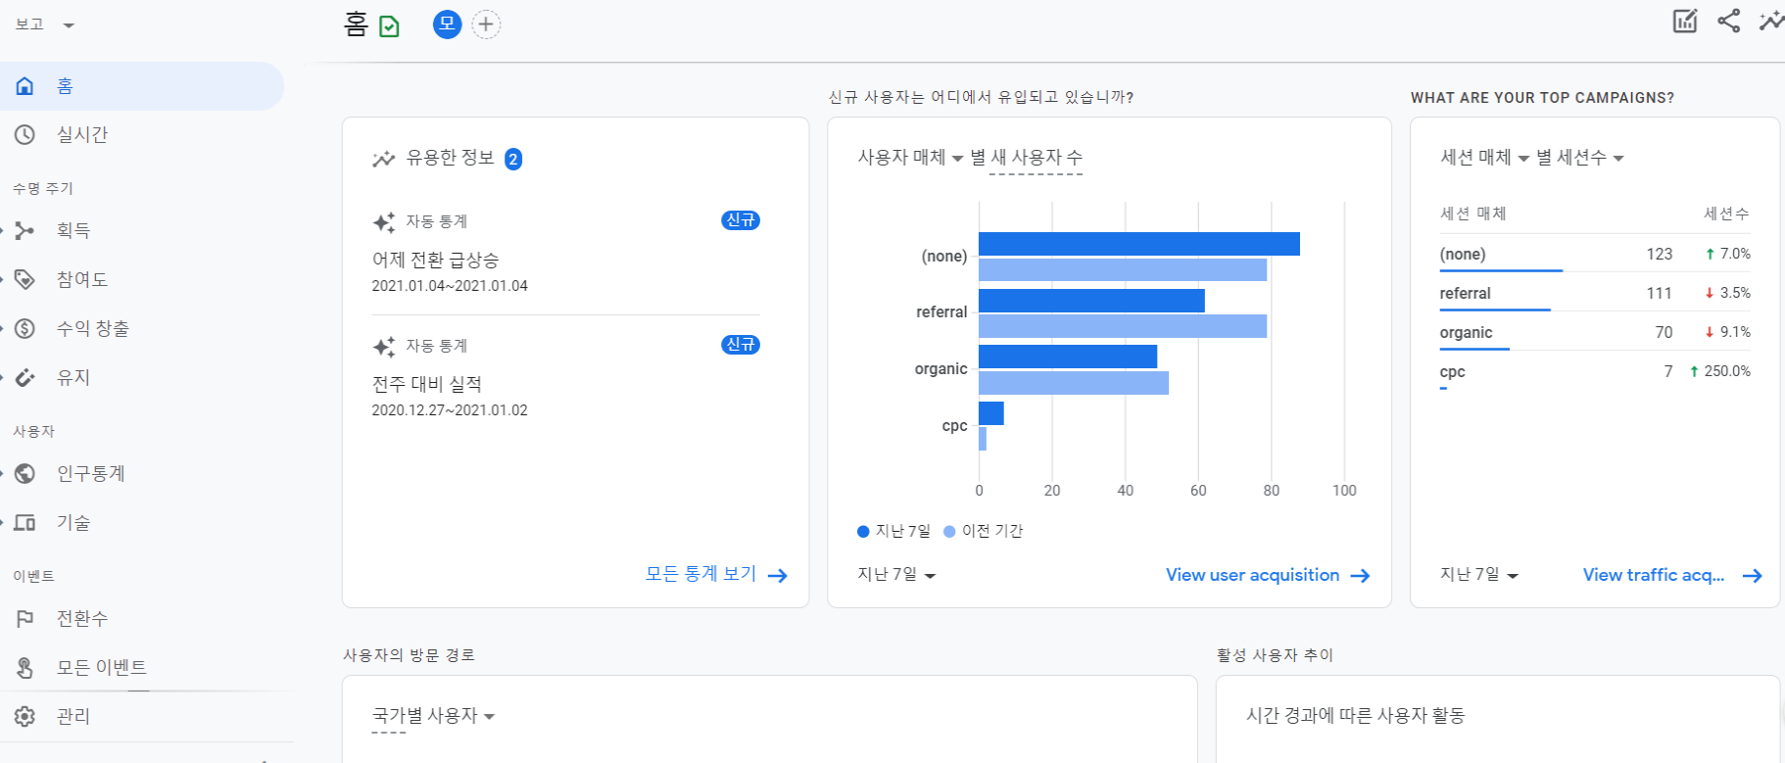The image size is (1785, 763).
Task: Open the 실시간 clock icon
Action: [x=24, y=135]
